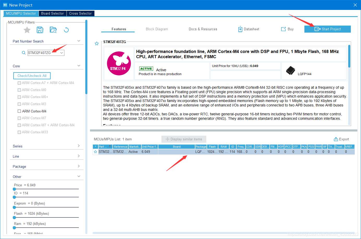Expand the Package filter section

pyautogui.click(x=79, y=166)
